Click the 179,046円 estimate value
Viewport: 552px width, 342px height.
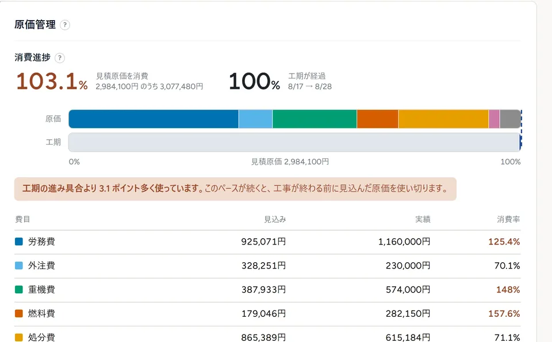(263, 313)
